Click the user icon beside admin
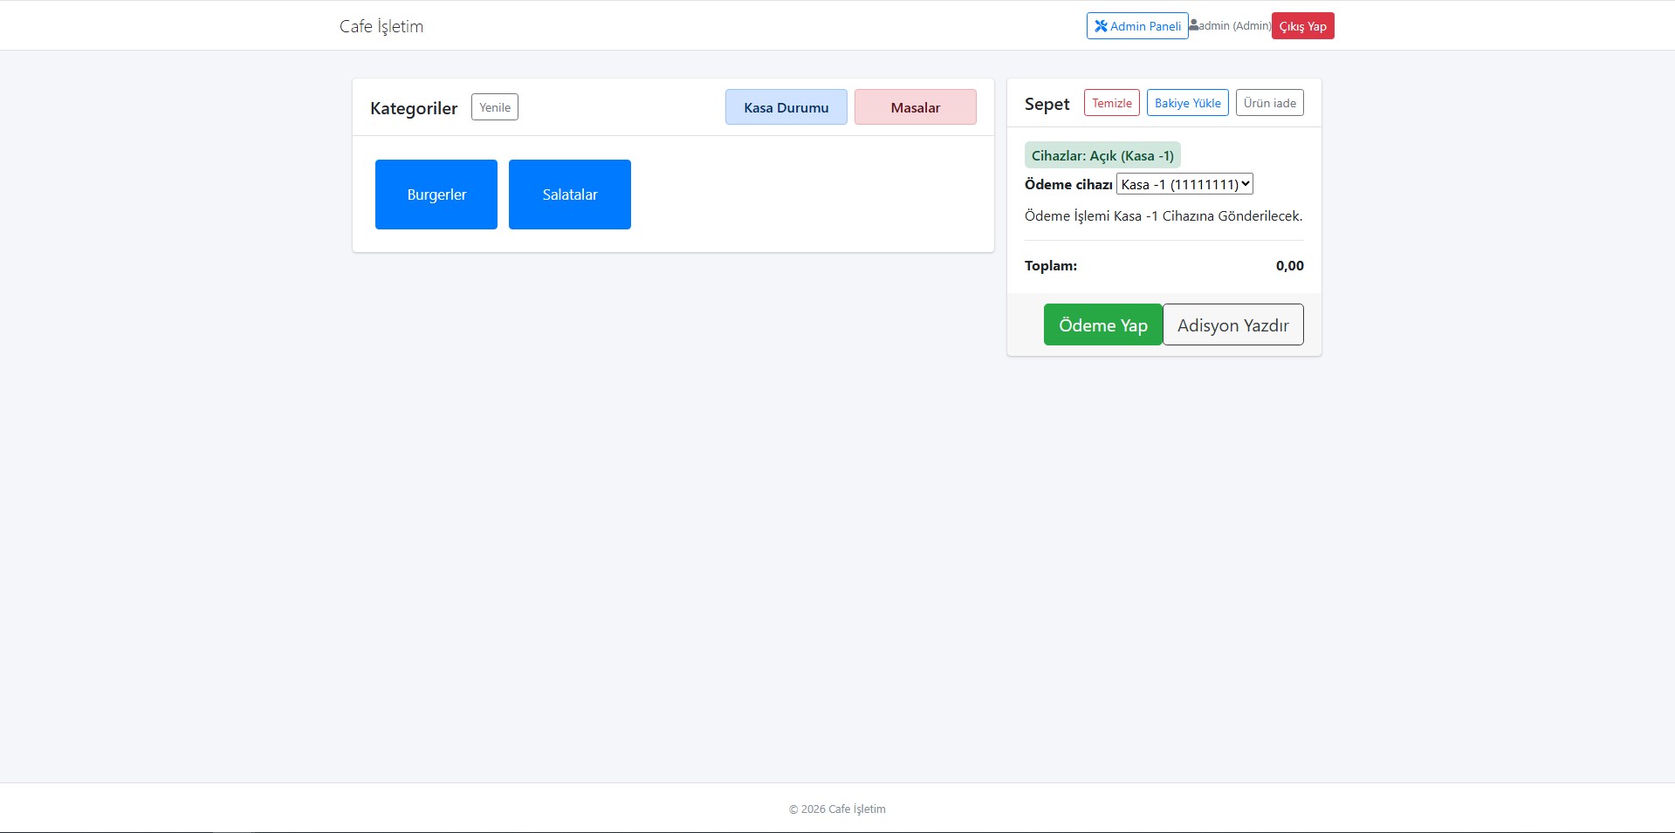The height and width of the screenshot is (833, 1675). pos(1193,25)
